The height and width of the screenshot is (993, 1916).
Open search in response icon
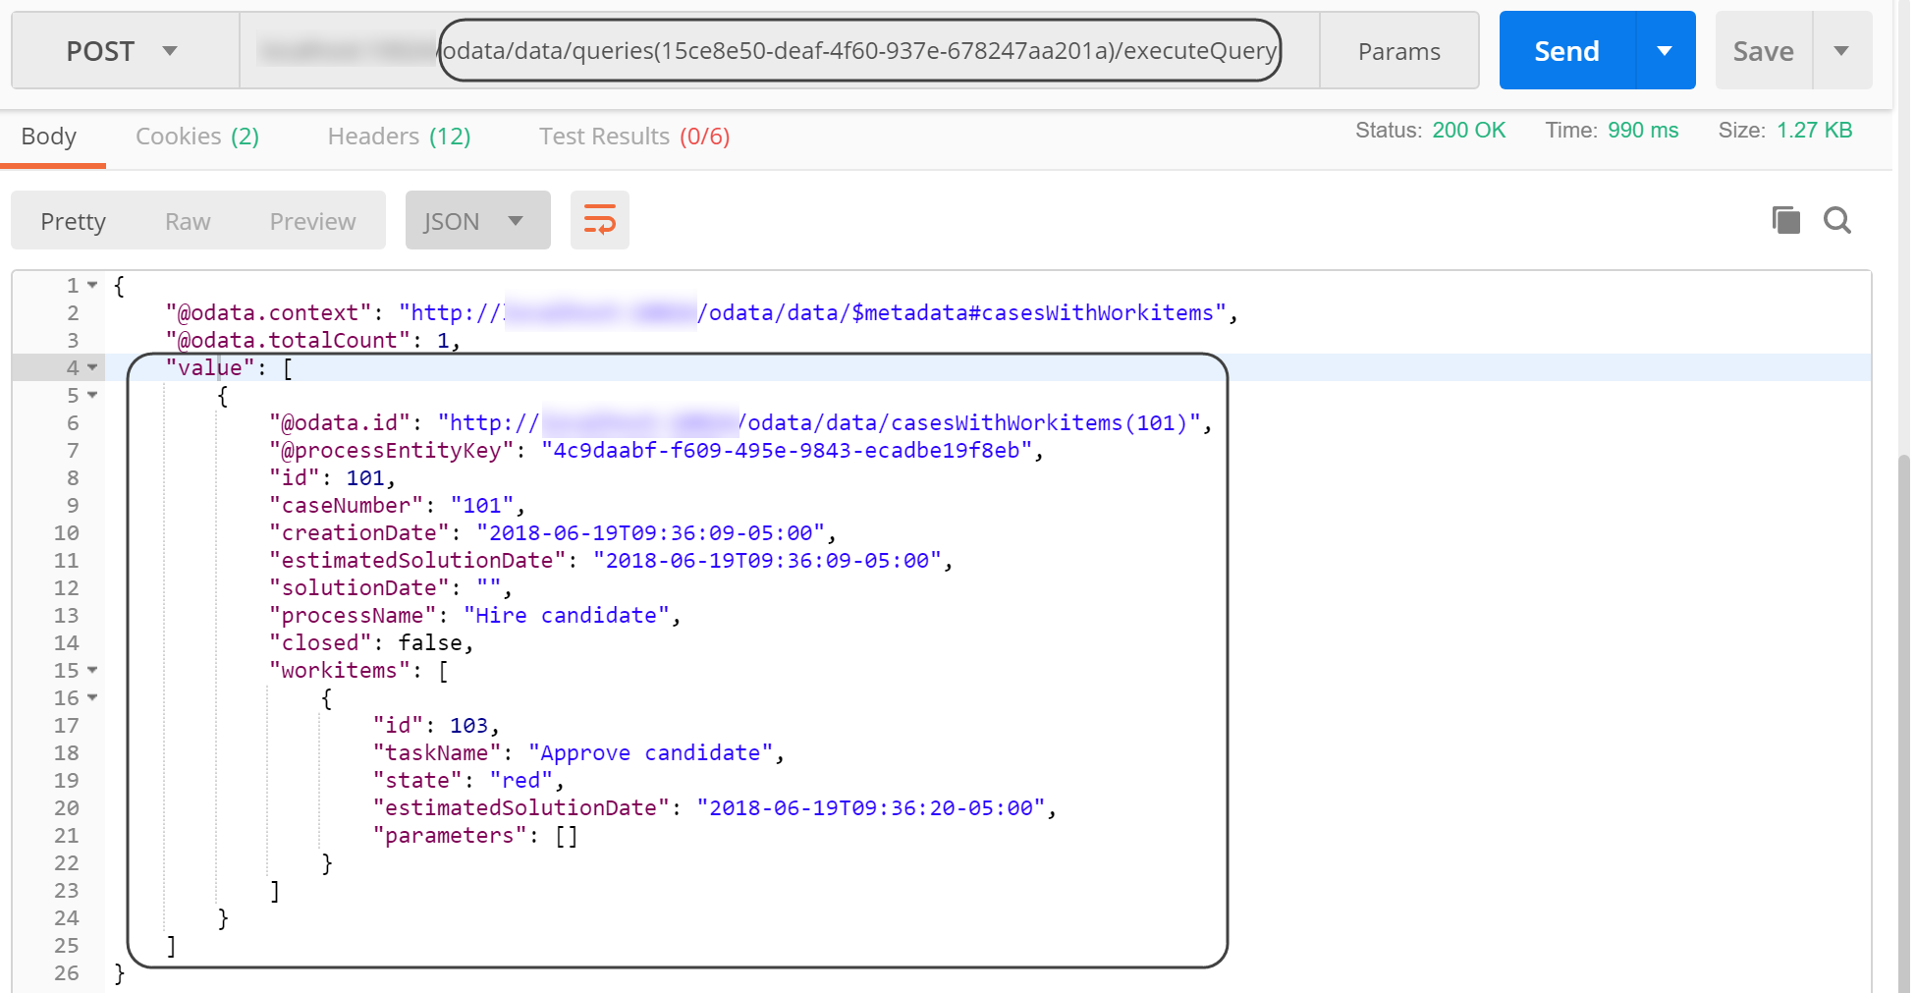pyautogui.click(x=1836, y=220)
